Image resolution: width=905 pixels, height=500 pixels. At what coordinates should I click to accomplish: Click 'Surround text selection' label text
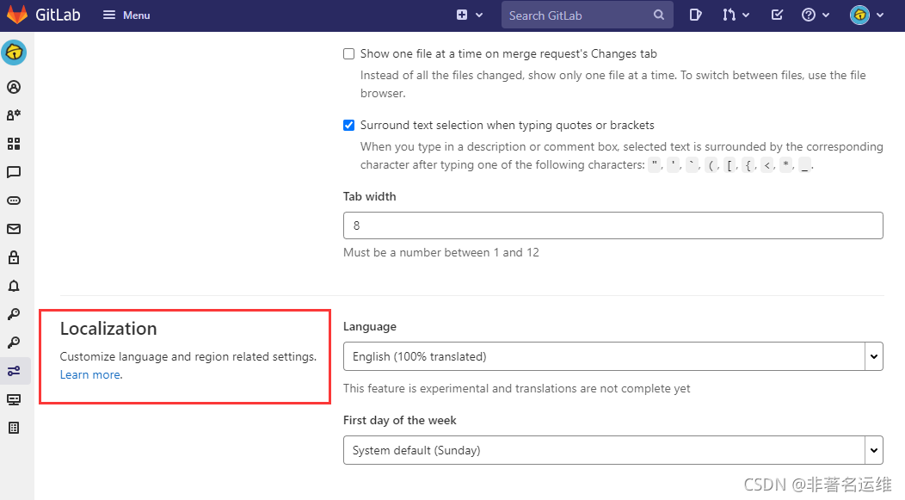click(x=508, y=126)
